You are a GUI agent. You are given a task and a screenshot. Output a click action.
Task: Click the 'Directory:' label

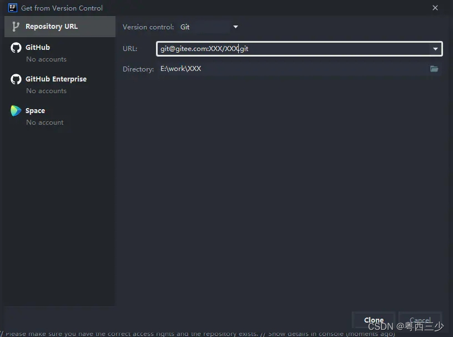click(x=138, y=69)
